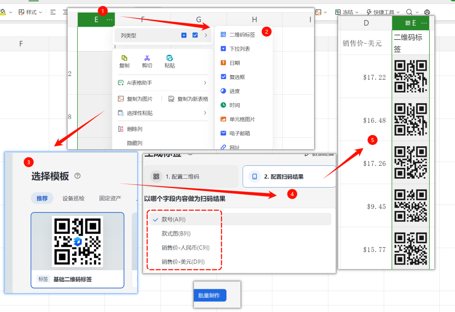Click the QR code beside $17.22
This screenshot has height=312, width=455.
coord(411,76)
